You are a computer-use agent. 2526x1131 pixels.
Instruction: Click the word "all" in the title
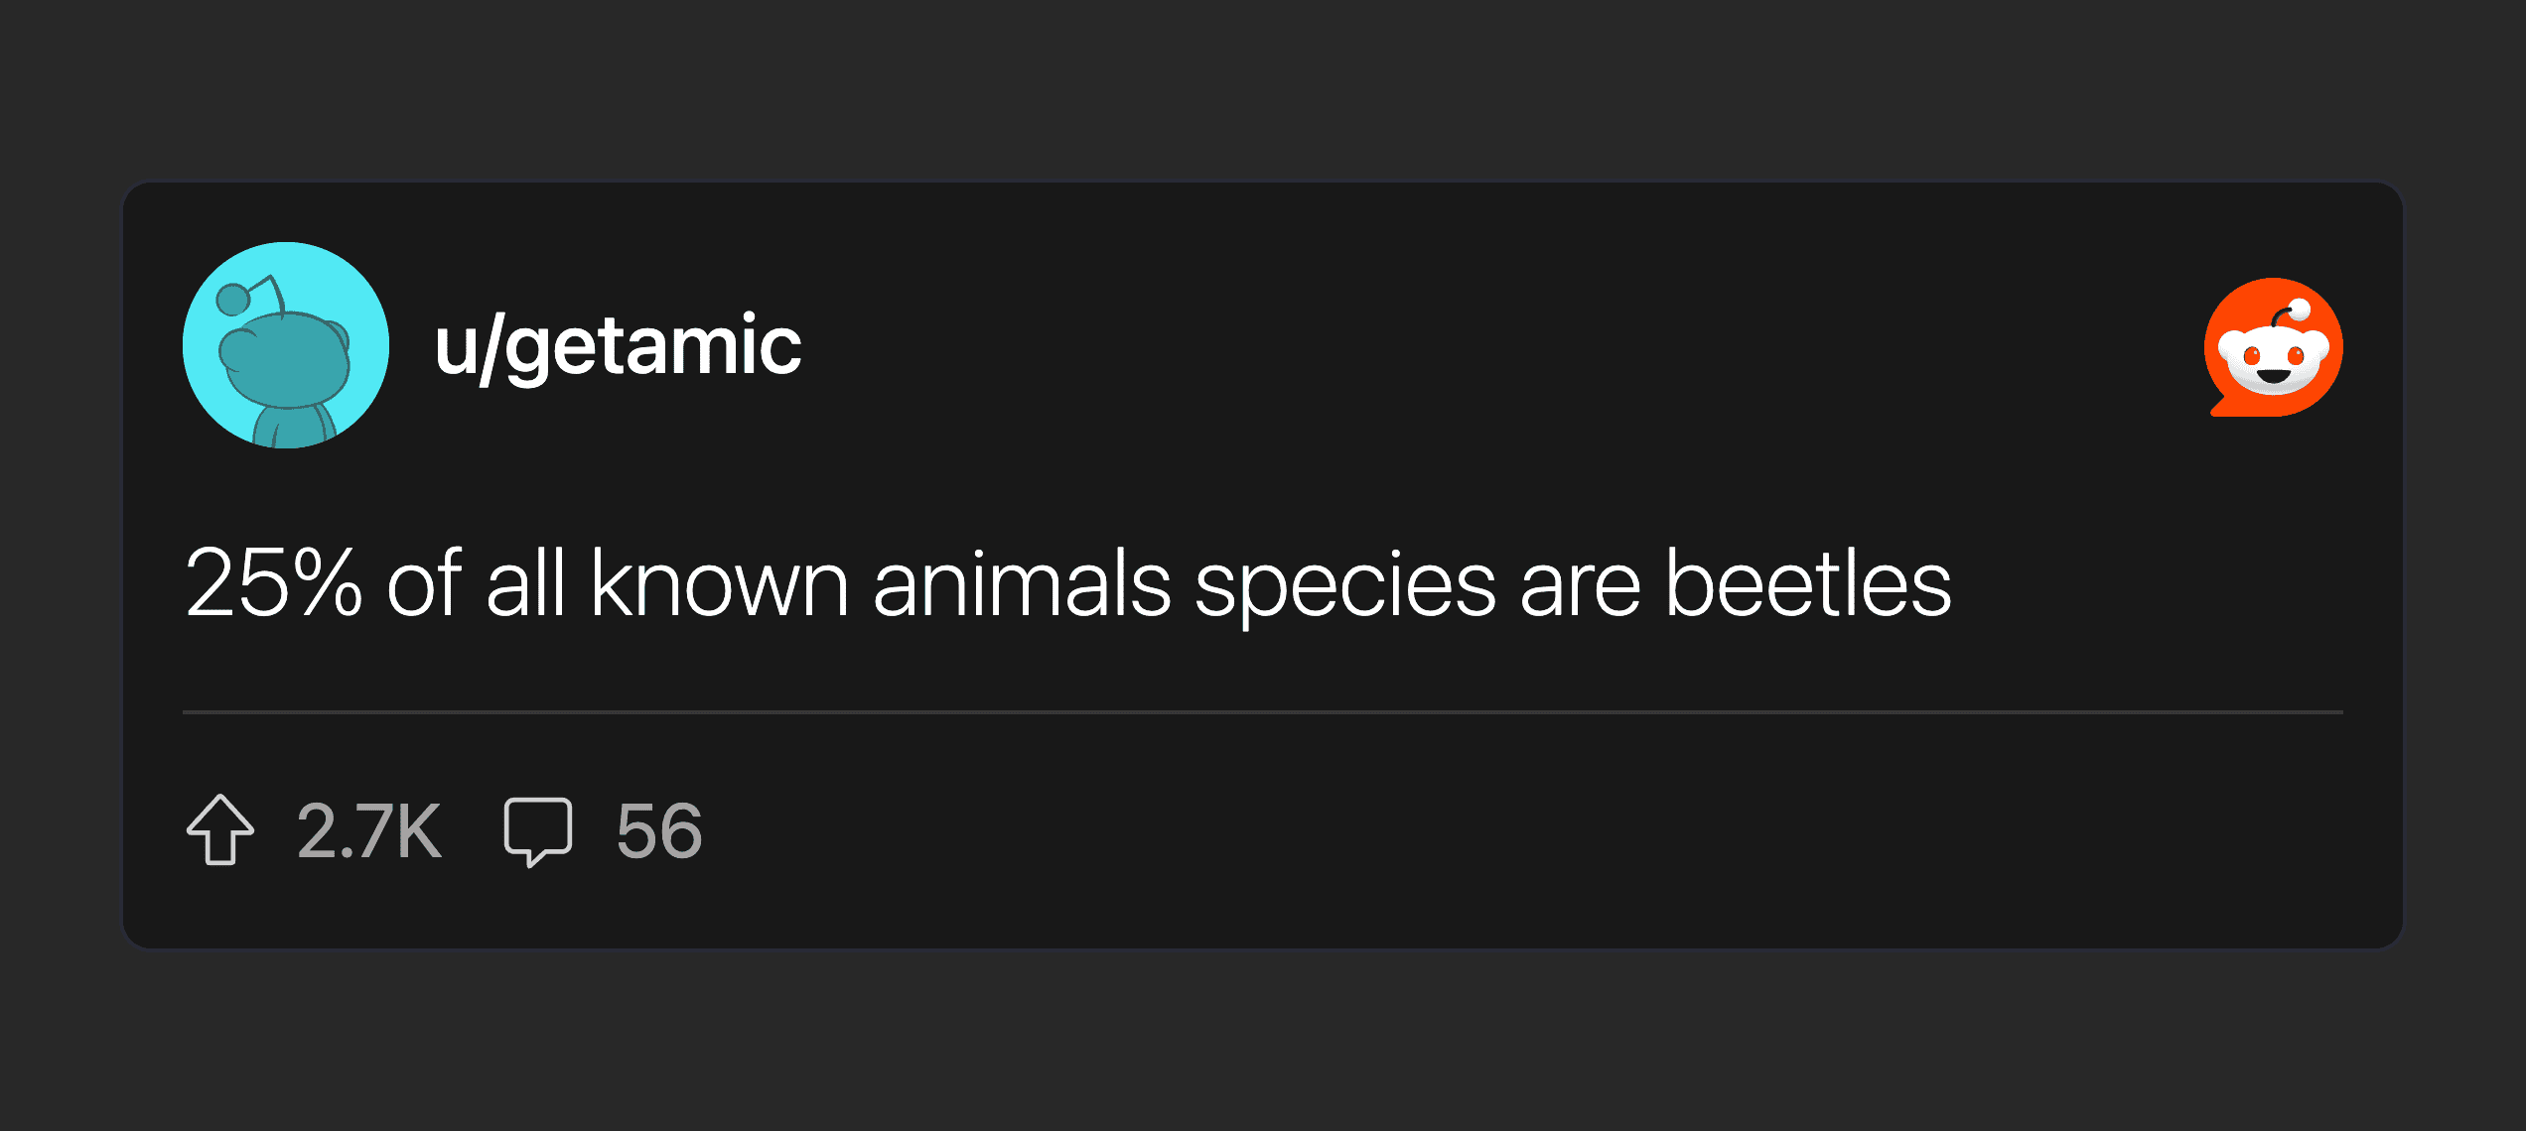point(525,584)
